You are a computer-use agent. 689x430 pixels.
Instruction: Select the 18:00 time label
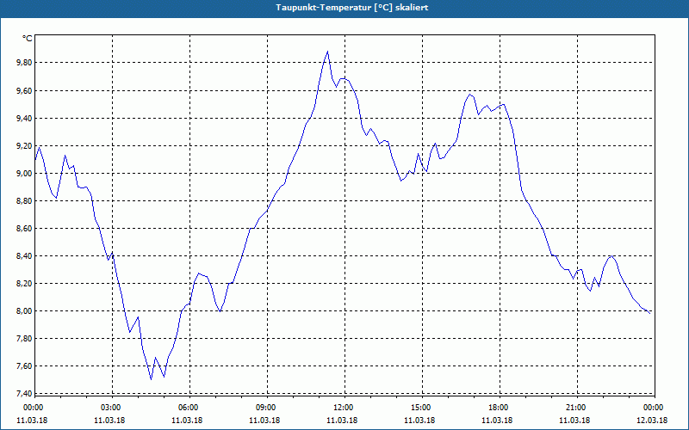tap(500, 408)
